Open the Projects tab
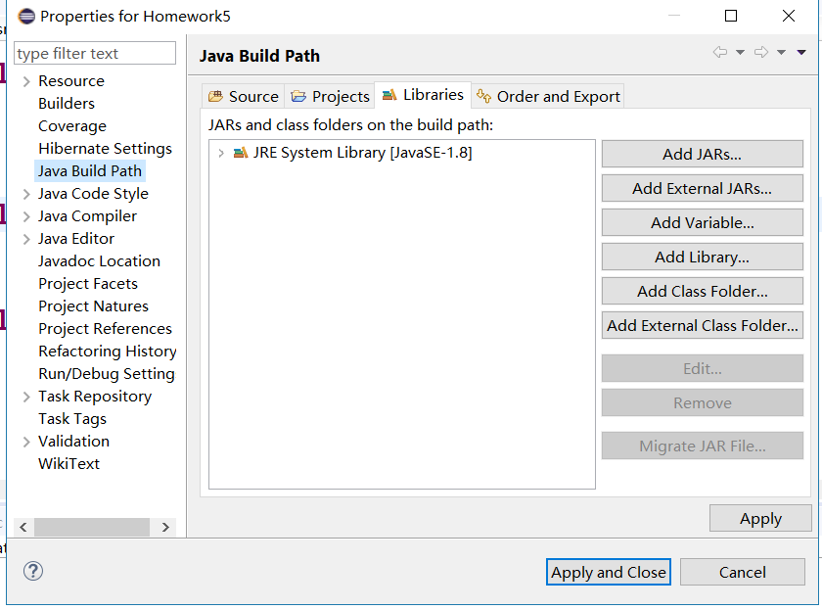The width and height of the screenshot is (822, 610). [331, 96]
